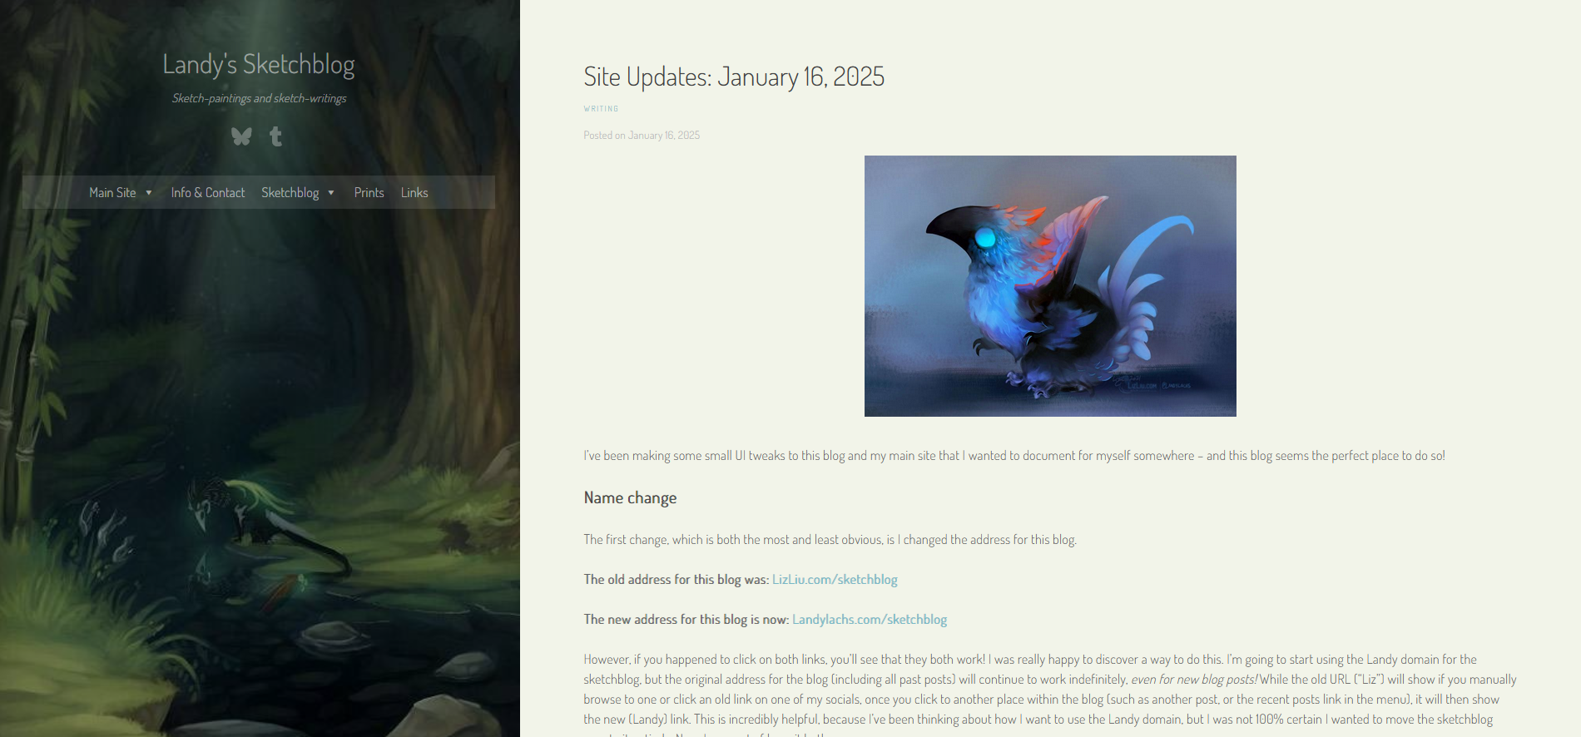Select the Sketchblog menu label
This screenshot has height=737, width=1581.
click(290, 193)
